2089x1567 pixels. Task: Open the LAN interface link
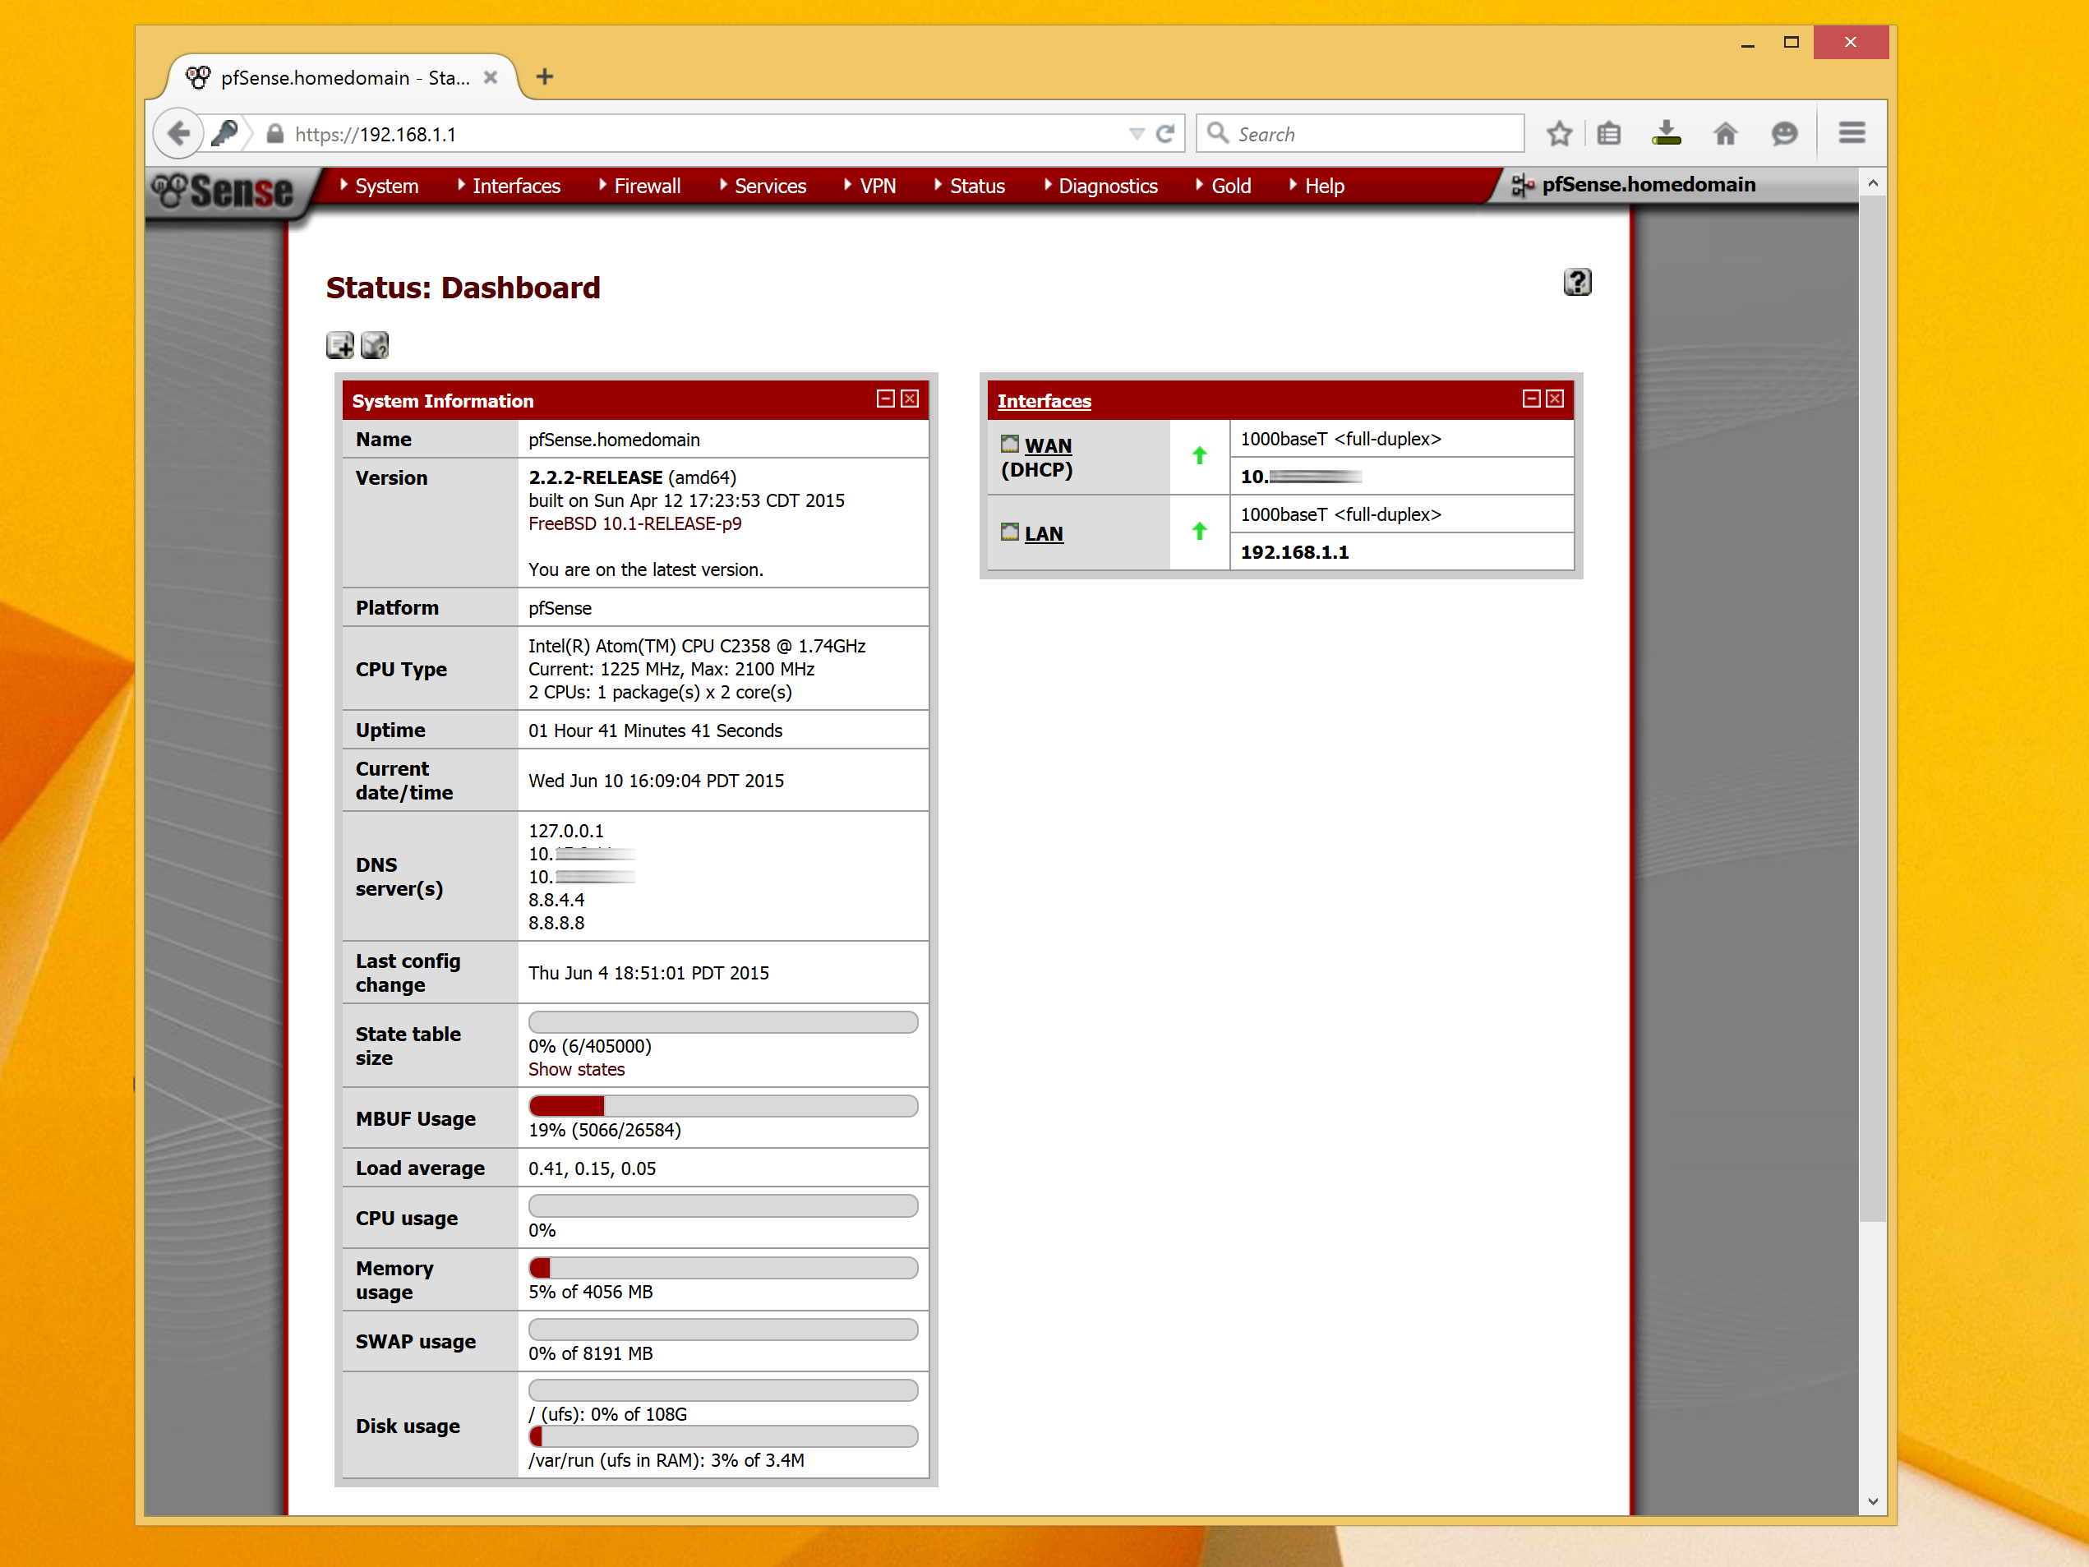coord(1044,533)
